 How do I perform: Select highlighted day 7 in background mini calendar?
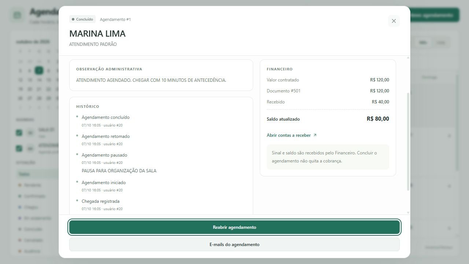tap(39, 70)
